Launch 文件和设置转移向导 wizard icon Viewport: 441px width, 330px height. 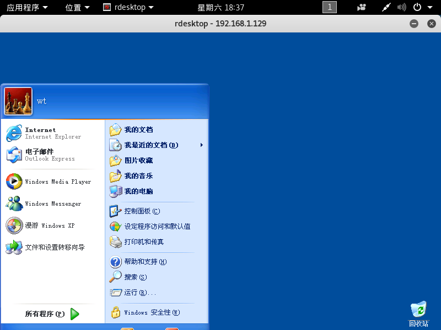tap(14, 247)
